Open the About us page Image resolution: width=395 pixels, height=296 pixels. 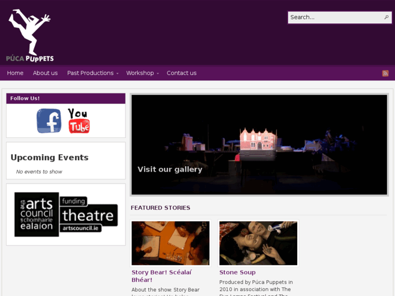(x=45, y=73)
